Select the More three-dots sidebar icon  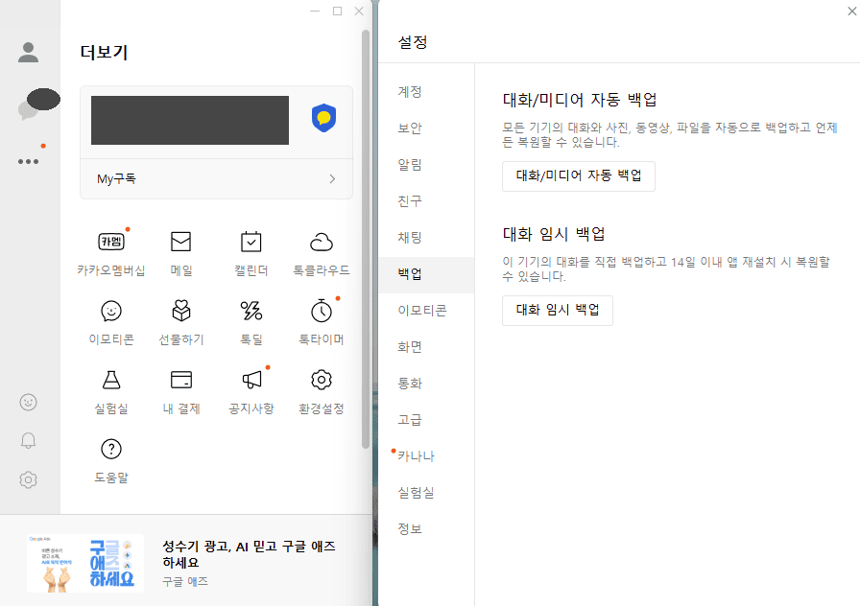click(28, 162)
